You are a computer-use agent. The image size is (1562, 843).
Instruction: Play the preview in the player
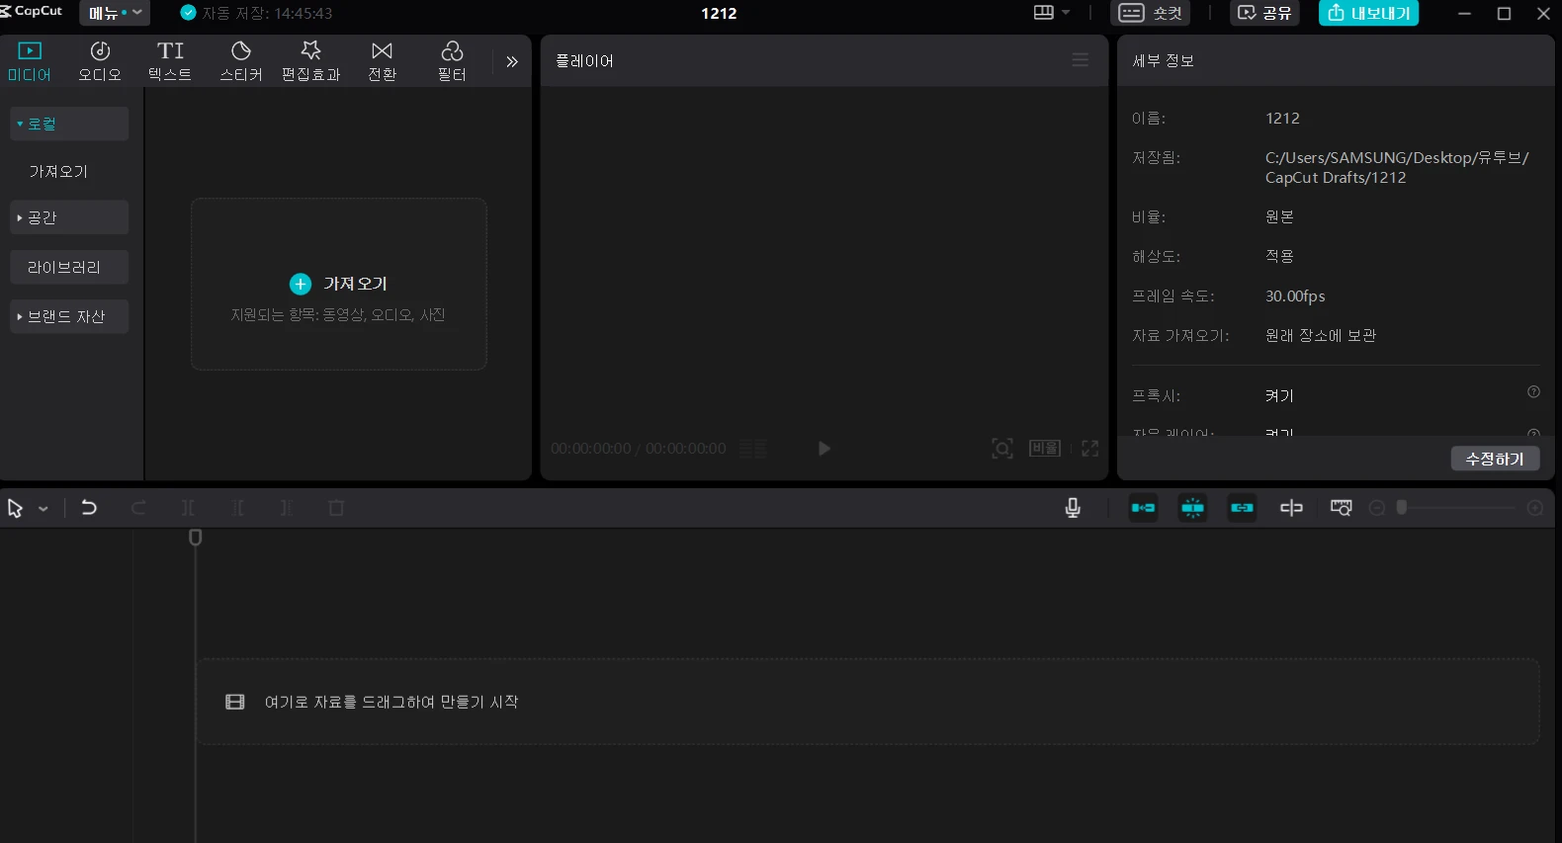click(824, 449)
